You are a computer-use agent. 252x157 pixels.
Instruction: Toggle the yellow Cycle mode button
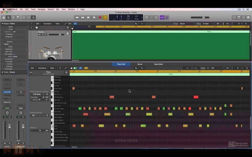point(105,18)
